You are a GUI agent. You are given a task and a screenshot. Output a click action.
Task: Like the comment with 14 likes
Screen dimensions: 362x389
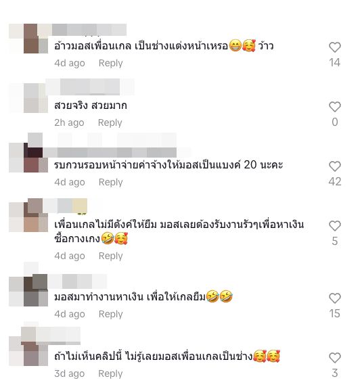(335, 47)
